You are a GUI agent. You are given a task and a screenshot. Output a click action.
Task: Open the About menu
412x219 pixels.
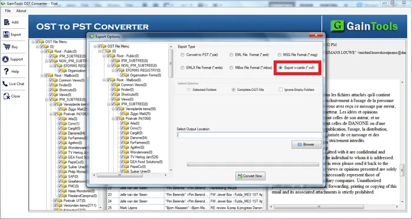coord(21,11)
